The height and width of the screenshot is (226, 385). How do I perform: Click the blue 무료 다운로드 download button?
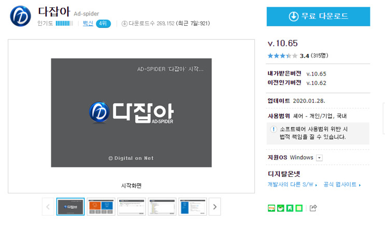point(318,17)
